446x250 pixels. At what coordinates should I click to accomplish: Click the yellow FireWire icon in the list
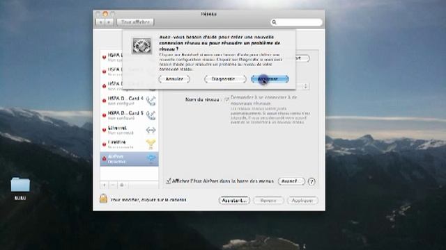[x=151, y=144]
